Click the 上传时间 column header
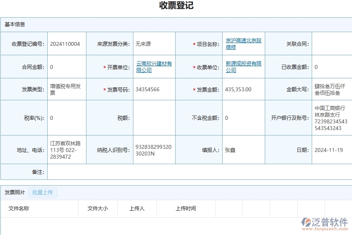The width and height of the screenshot is (352, 235). (x=186, y=209)
